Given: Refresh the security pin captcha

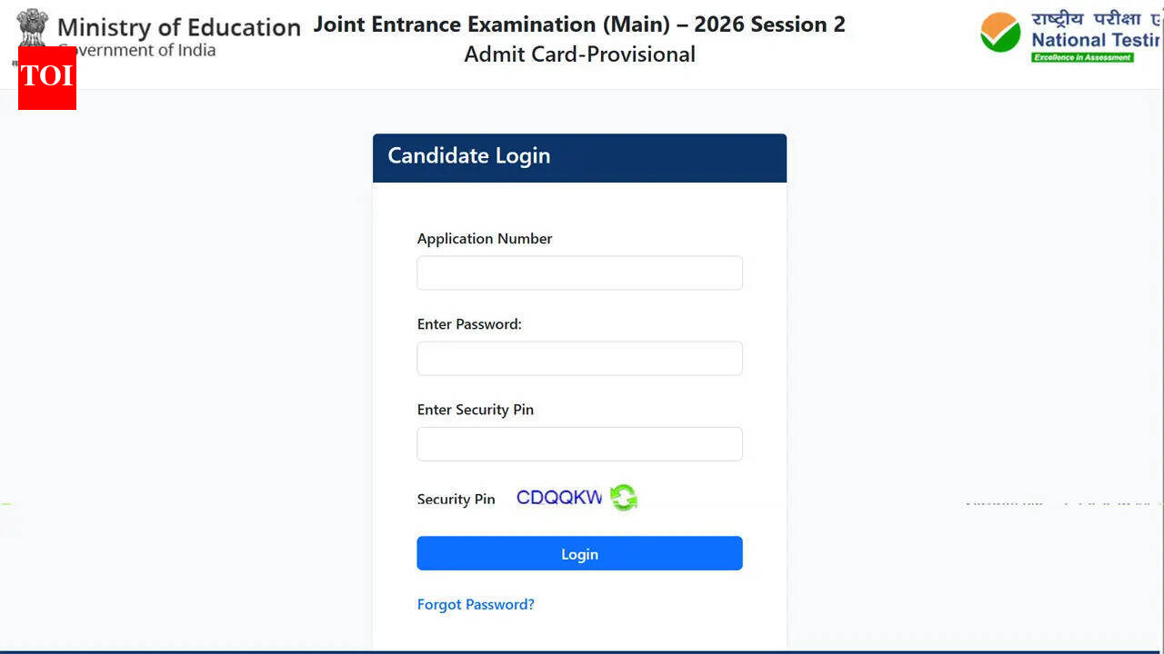Looking at the screenshot, I should pos(624,498).
